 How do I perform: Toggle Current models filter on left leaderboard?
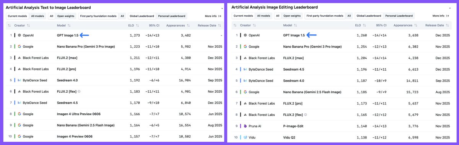[17, 16]
